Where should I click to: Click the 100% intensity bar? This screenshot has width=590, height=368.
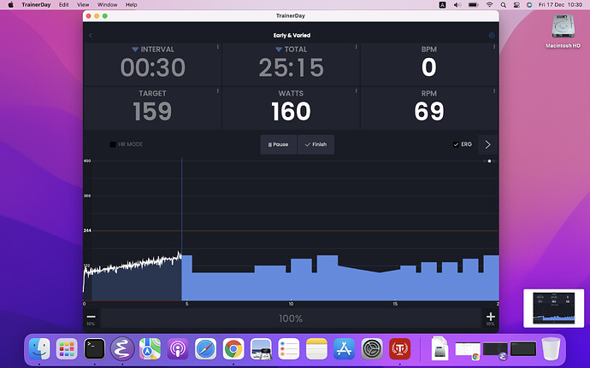(x=291, y=318)
